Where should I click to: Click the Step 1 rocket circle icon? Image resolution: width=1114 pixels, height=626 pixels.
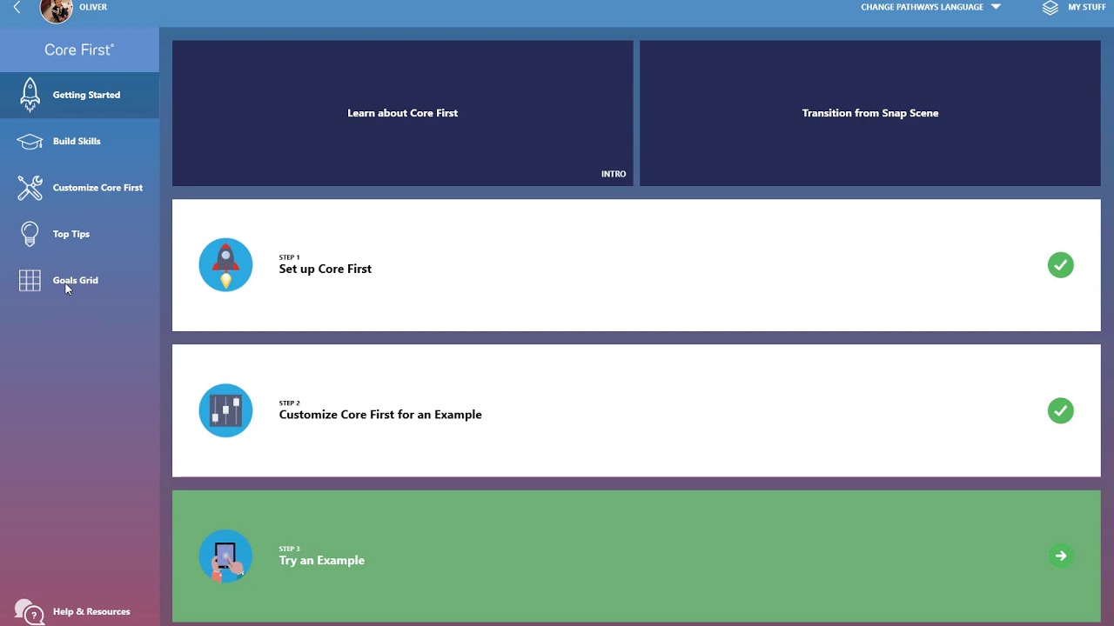[225, 265]
